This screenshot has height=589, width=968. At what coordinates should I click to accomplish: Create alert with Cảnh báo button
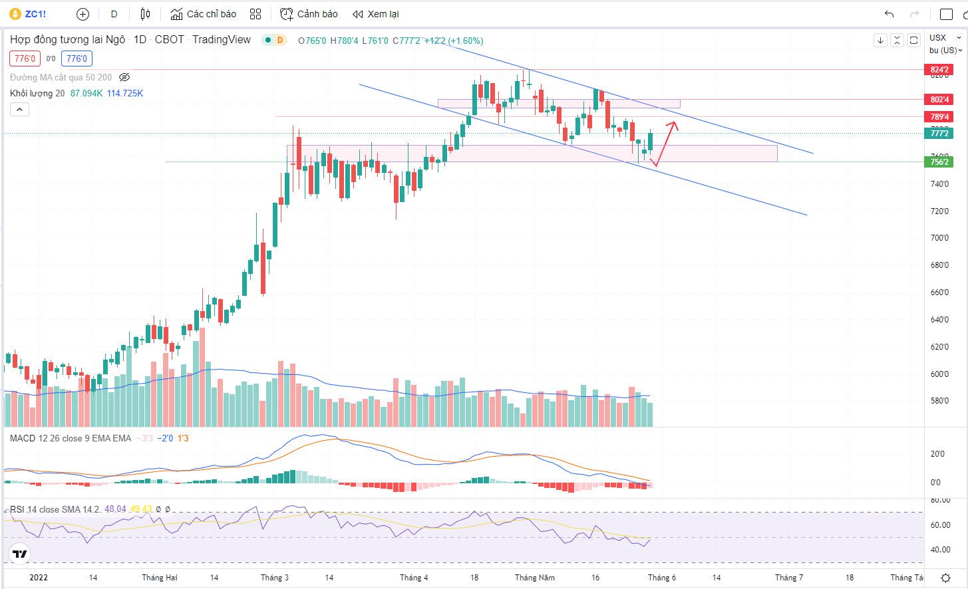coord(309,14)
